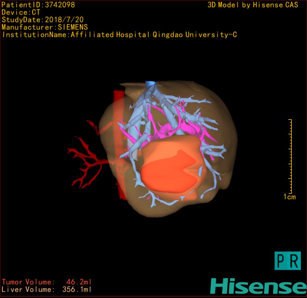307x298 pixels.
Task: Click the magenta portal vein center
Action: click(x=166, y=129)
